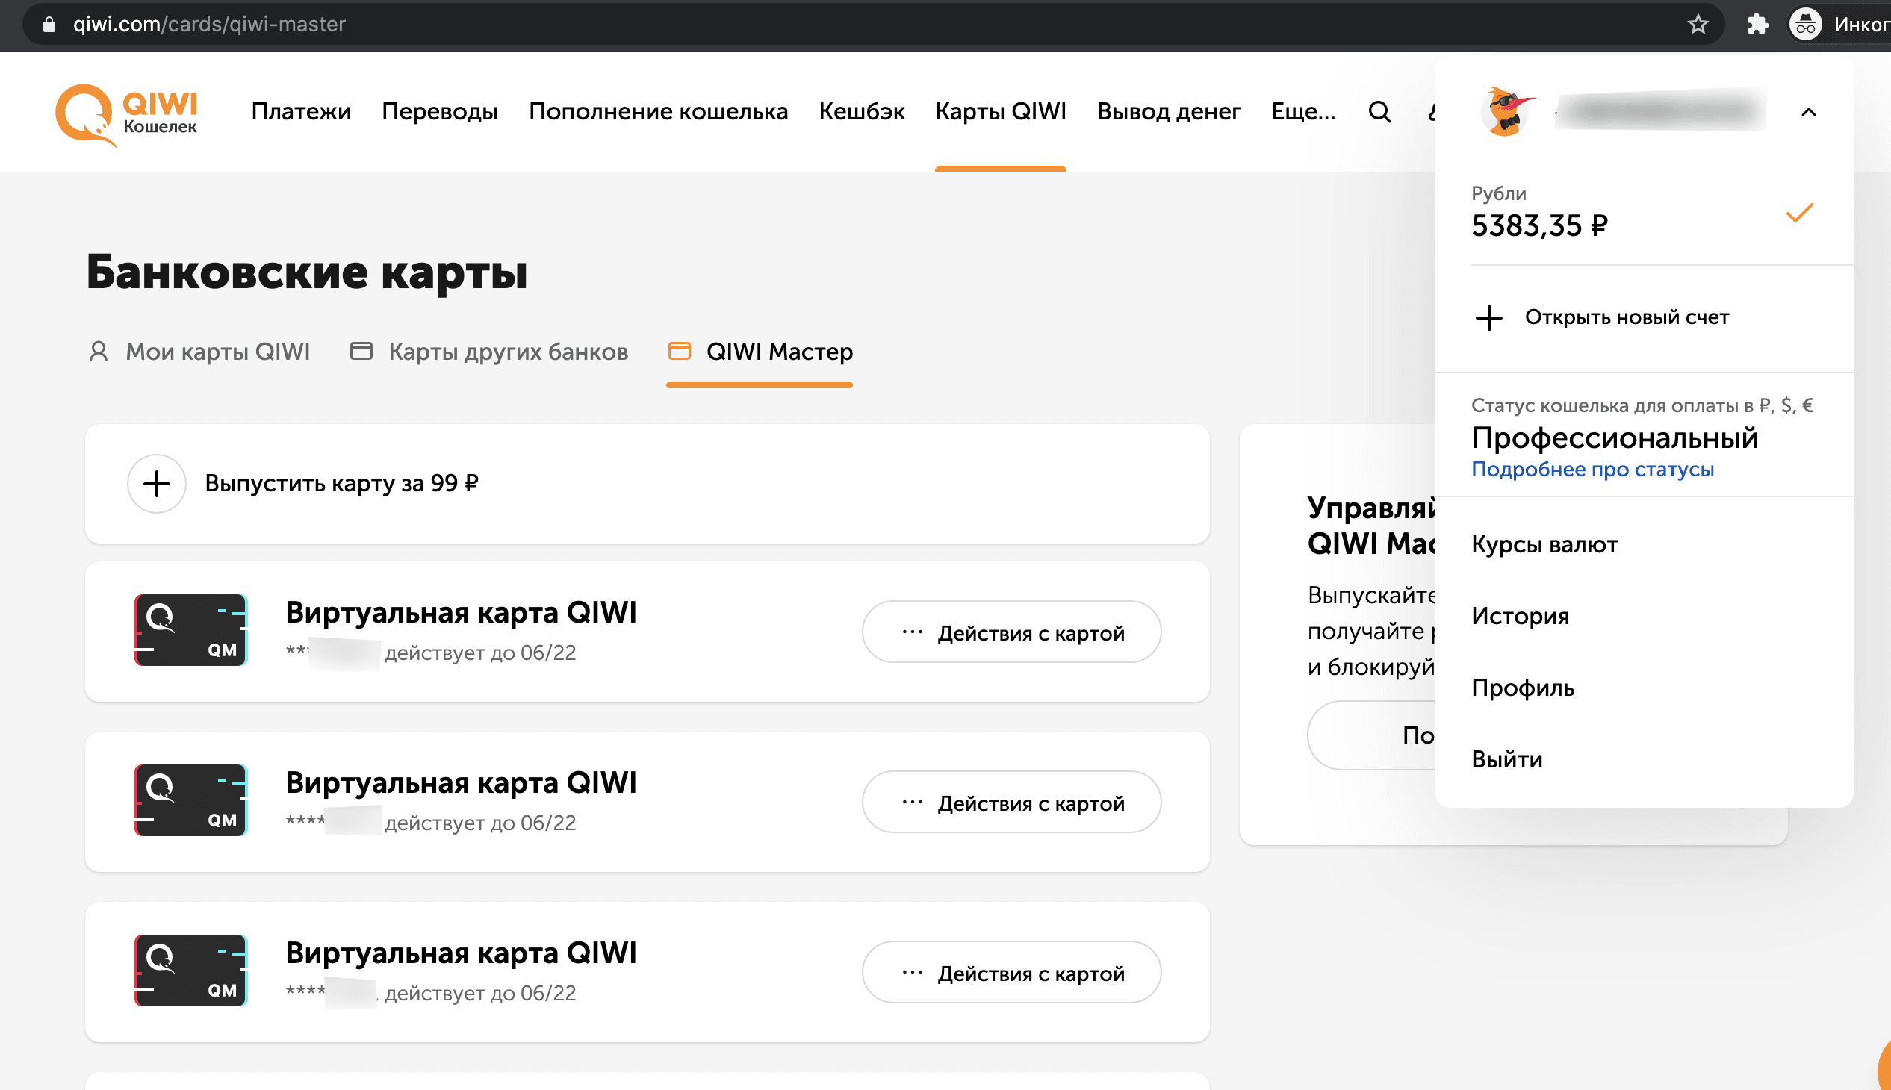Click the person icon beside Мои карты QIWI
1891x1090 pixels.
coord(98,351)
